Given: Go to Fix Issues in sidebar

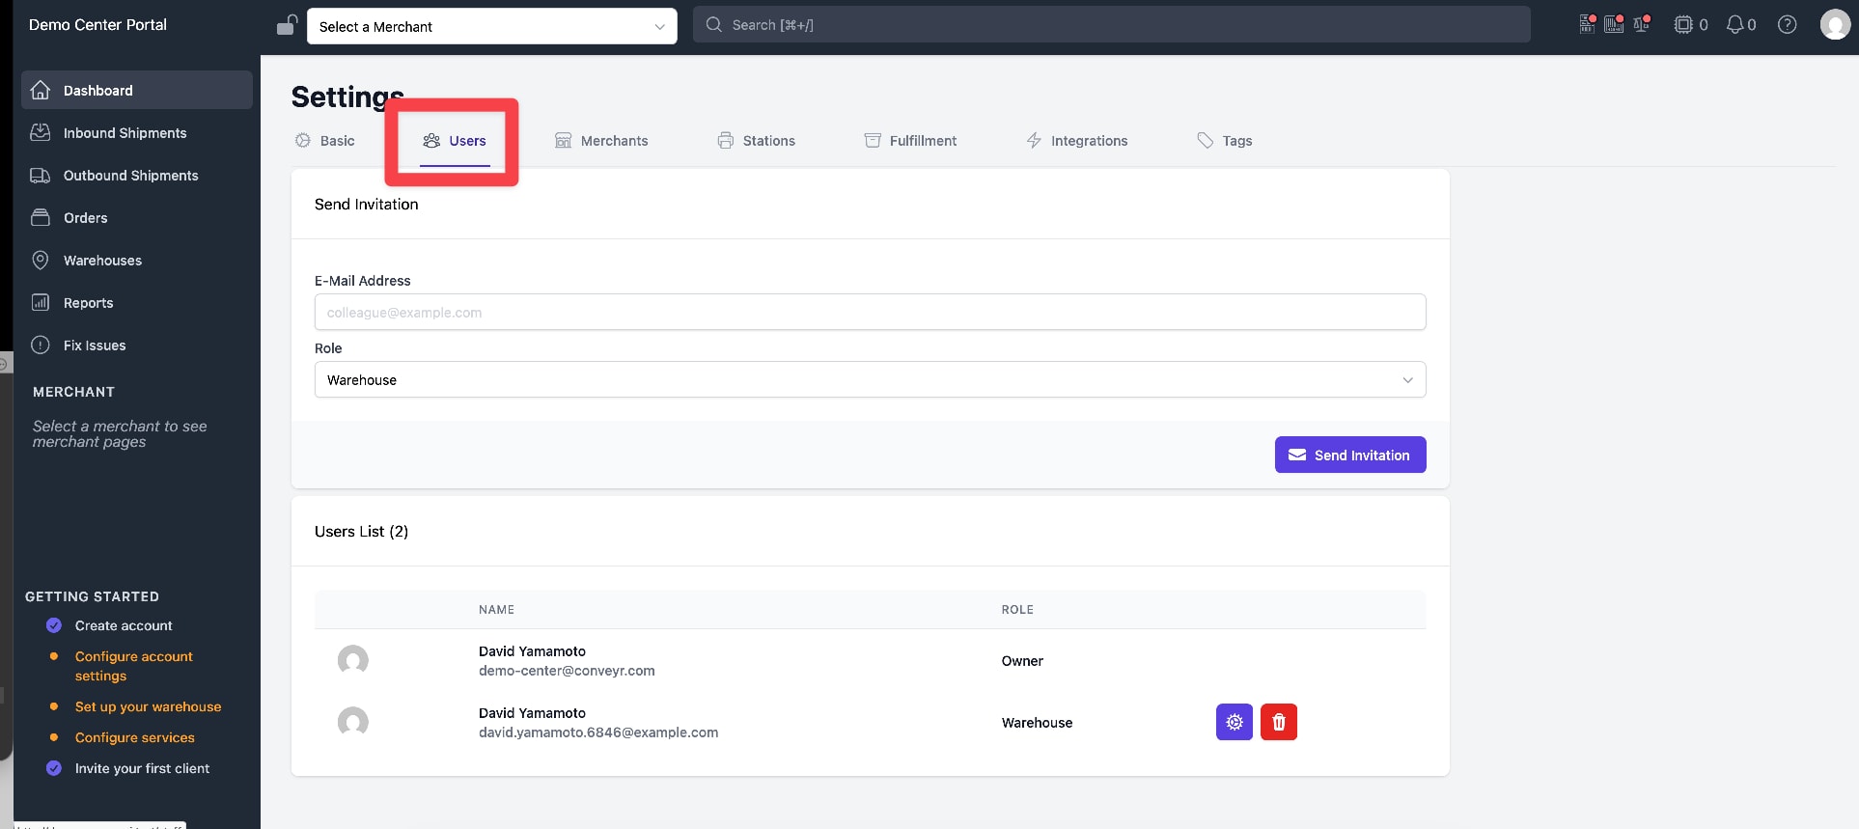Looking at the screenshot, I should click(137, 345).
